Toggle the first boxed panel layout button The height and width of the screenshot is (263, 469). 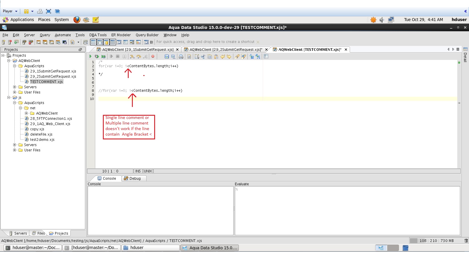click(x=93, y=42)
